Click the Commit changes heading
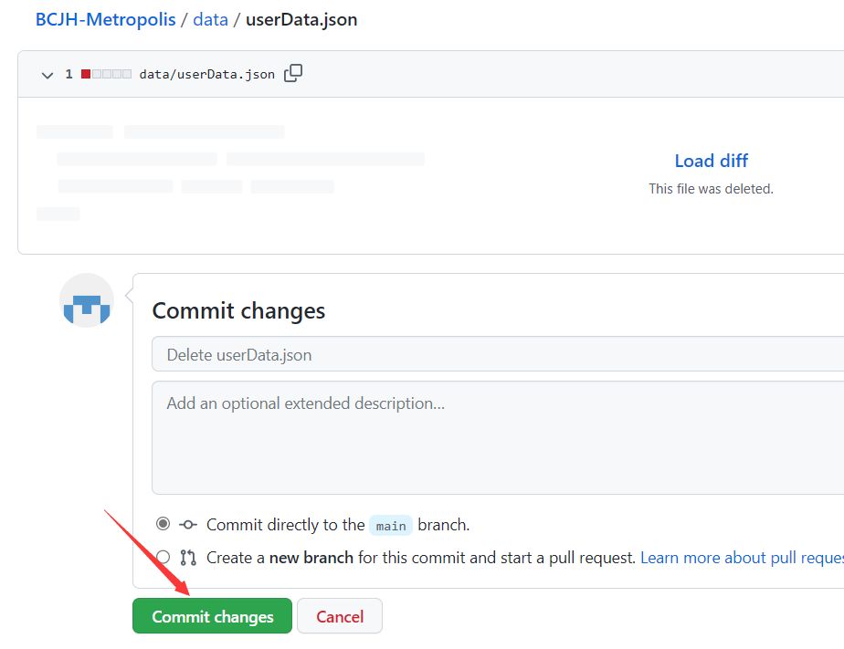This screenshot has width=844, height=649. click(x=238, y=310)
